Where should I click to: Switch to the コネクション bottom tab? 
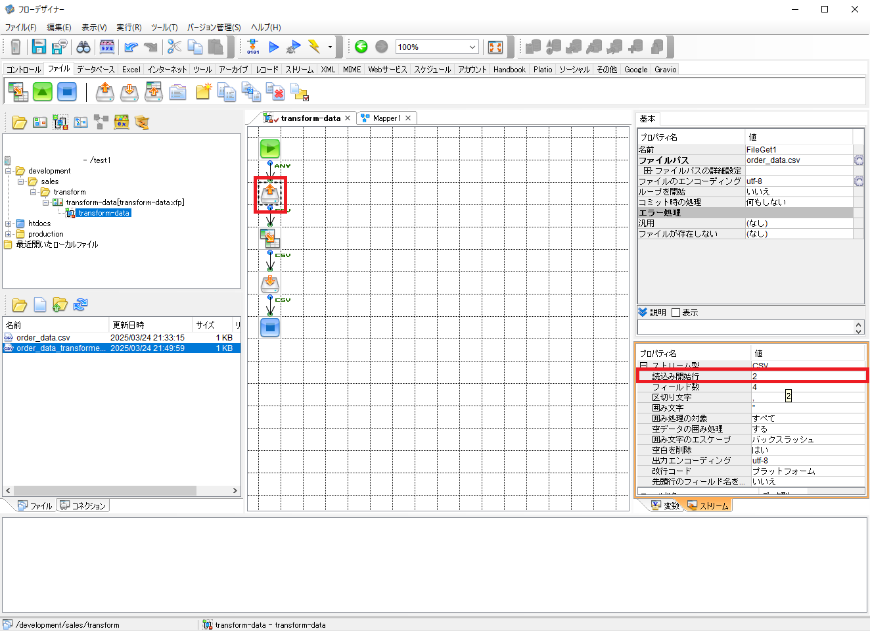[83, 505]
